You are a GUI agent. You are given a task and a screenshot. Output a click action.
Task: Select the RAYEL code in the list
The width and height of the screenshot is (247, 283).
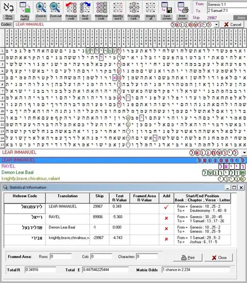[x=123, y=166]
